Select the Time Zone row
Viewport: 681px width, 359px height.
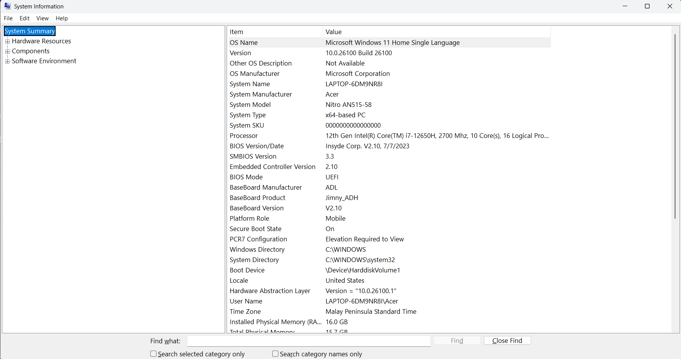[x=389, y=311]
